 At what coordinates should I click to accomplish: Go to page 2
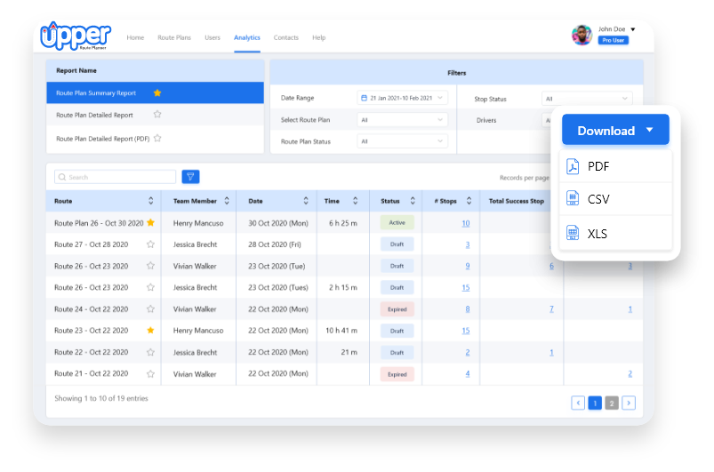coord(612,403)
